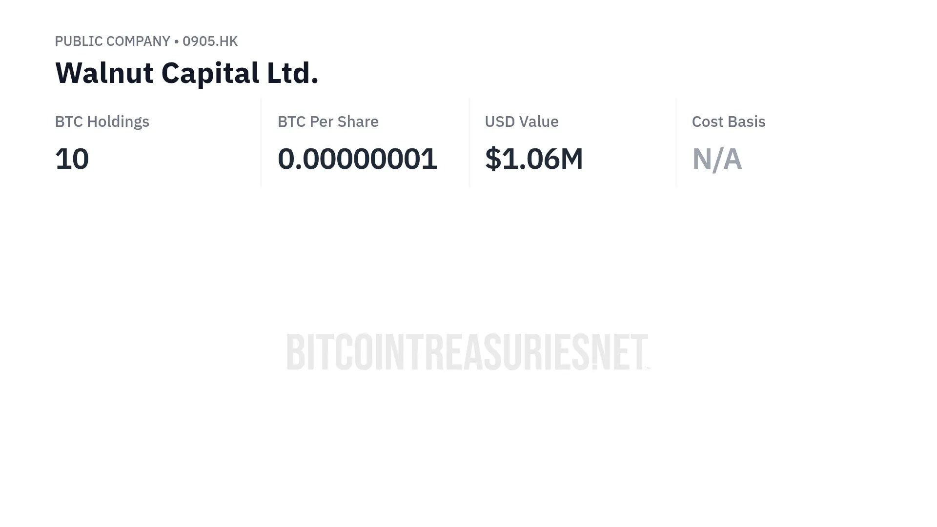Click the Walnut Capital Ltd. company title
The image size is (937, 527).
point(187,73)
